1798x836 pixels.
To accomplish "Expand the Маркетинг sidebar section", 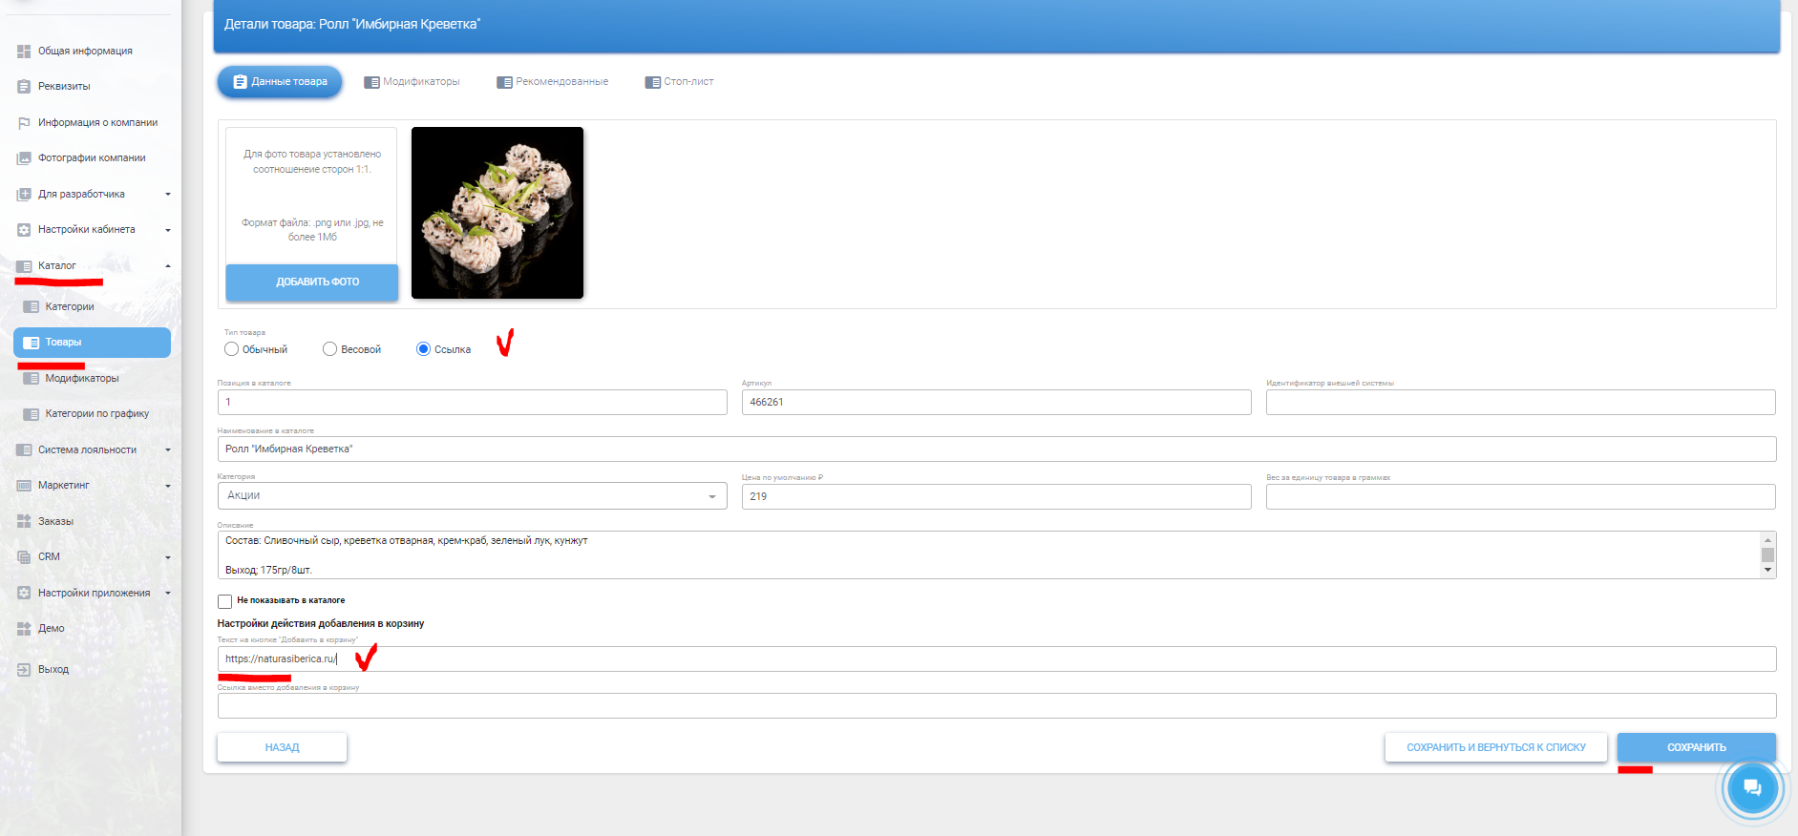I will (x=168, y=486).
